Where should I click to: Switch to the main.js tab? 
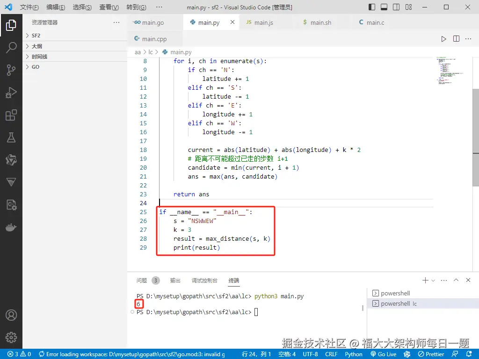(x=264, y=22)
